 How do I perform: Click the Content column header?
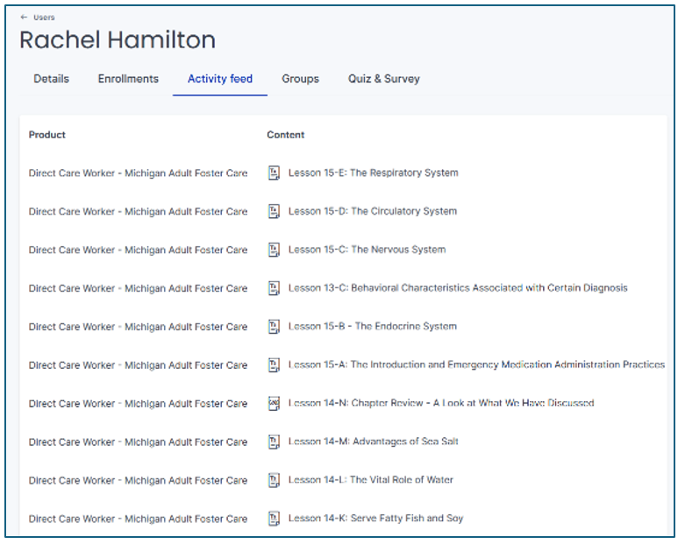pos(286,135)
